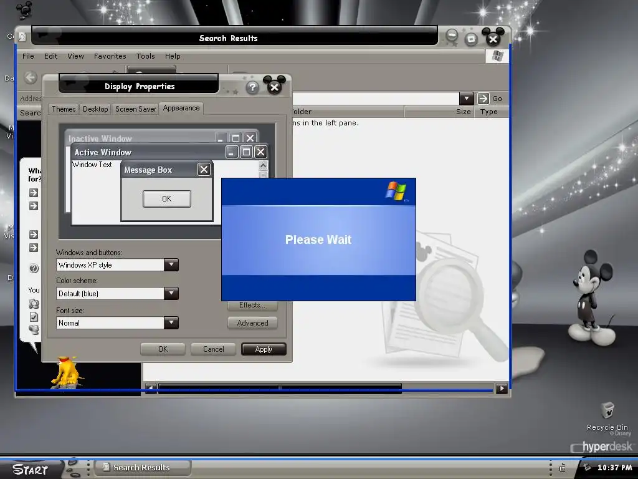Click the horizontal scrollbar left arrow
The height and width of the screenshot is (479, 638).
click(150, 388)
